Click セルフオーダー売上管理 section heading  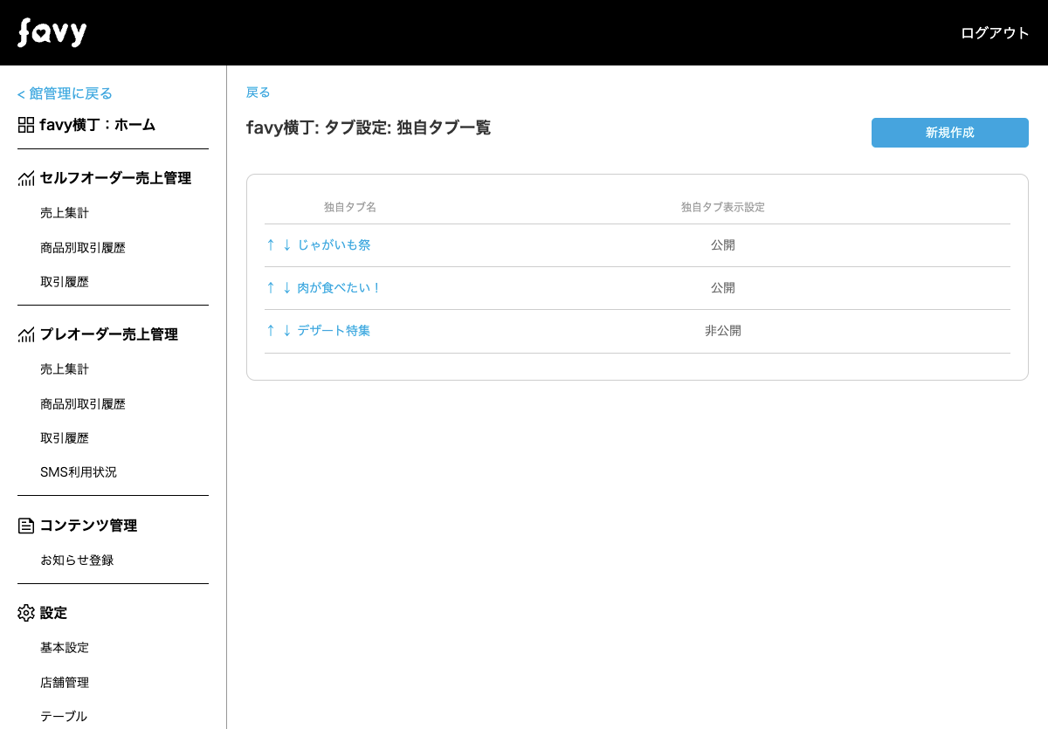(x=115, y=178)
